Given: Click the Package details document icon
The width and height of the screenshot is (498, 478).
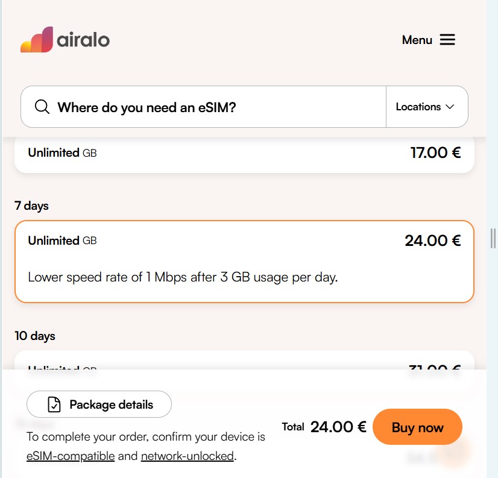Looking at the screenshot, I should (54, 404).
